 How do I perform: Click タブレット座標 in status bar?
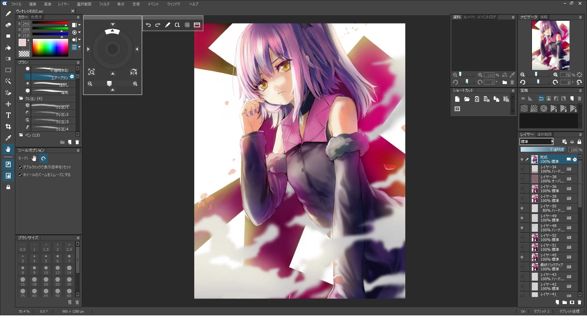[569, 311]
